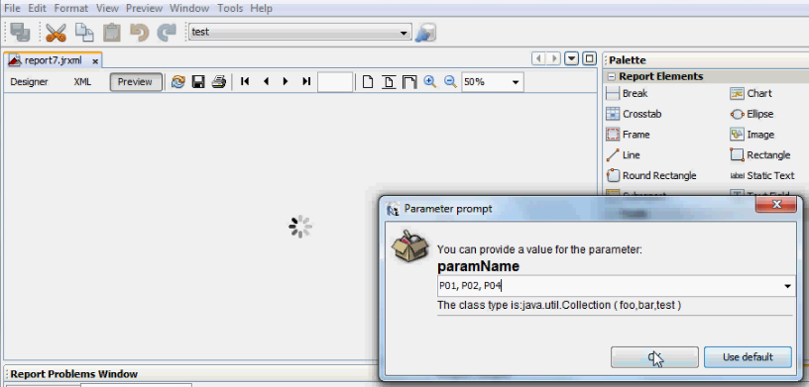Close the Parameter prompt dialog
Screen dimensions: 809x387
point(776,205)
